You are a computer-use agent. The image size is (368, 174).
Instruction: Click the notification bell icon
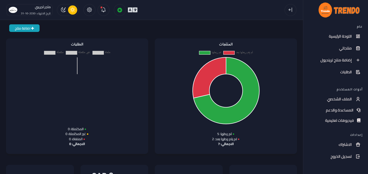pyautogui.click(x=103, y=10)
